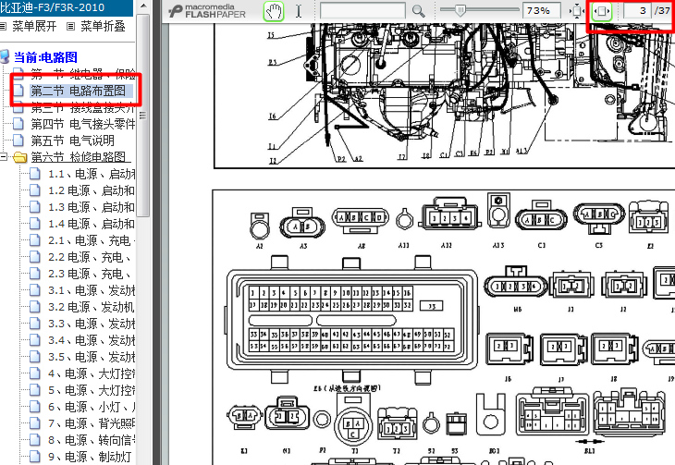Open 第四节 电气接头零件

(82, 125)
